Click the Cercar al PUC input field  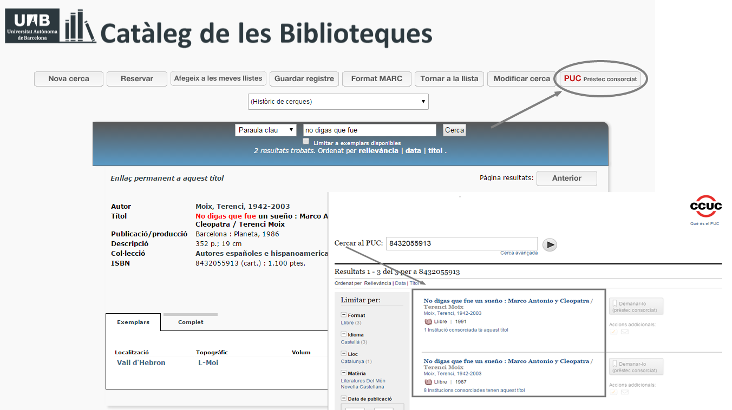tap(462, 243)
